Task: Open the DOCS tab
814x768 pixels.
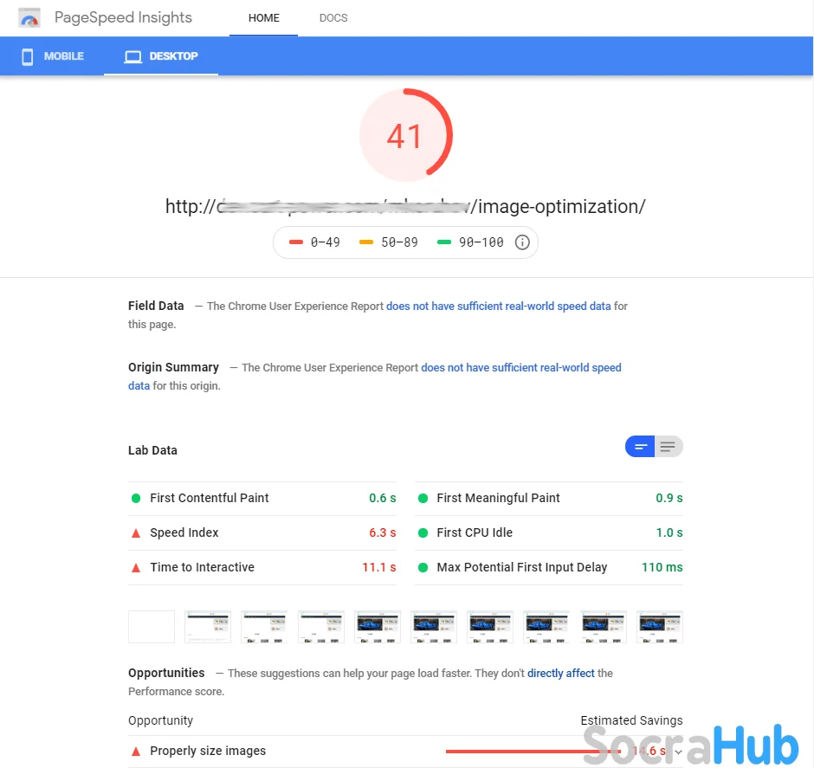Action: pos(333,18)
